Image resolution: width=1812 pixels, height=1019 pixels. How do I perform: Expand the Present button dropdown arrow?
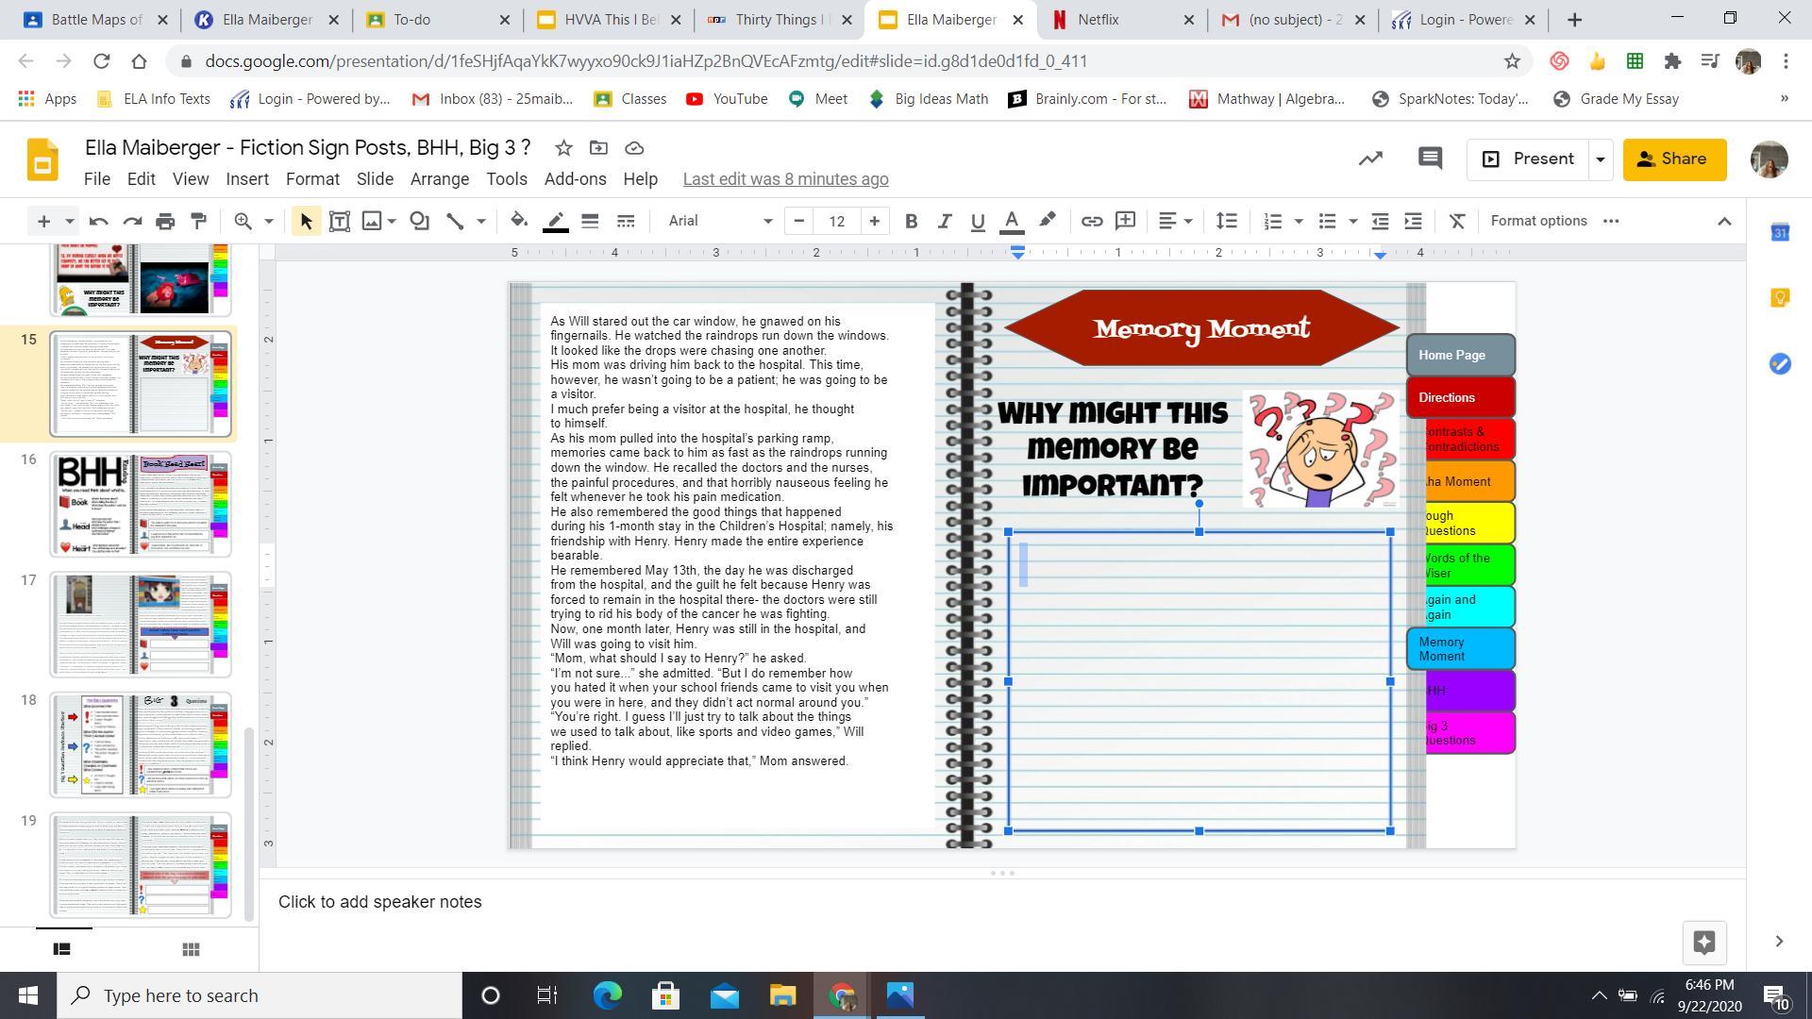1600,159
